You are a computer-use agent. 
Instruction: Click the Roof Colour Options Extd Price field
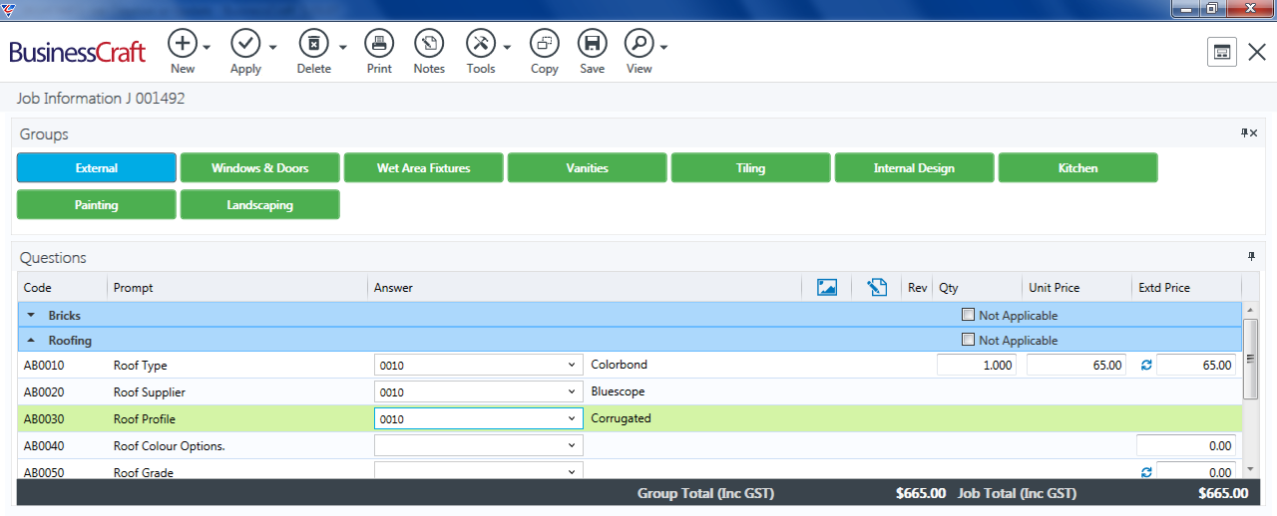point(1186,446)
